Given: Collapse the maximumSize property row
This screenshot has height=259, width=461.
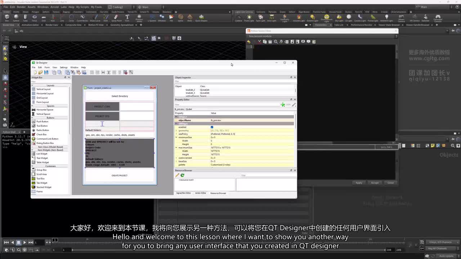Looking at the screenshot, I should point(176,147).
